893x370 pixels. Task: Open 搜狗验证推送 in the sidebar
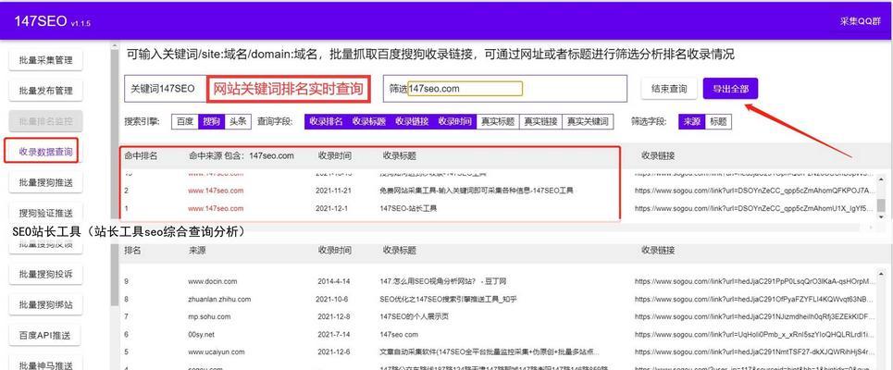point(46,213)
